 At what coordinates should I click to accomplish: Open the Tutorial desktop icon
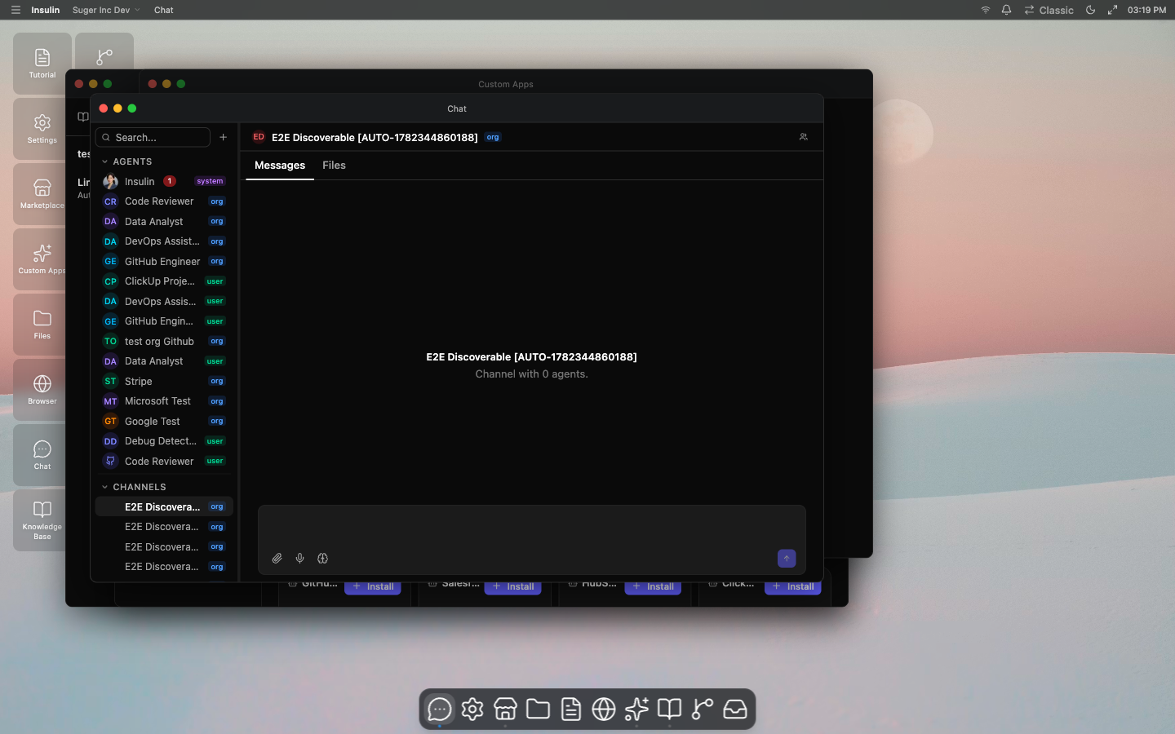tap(42, 63)
